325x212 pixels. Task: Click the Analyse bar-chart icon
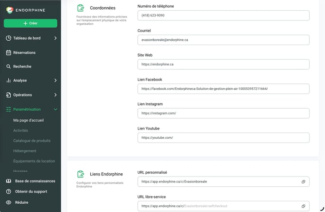8,81
